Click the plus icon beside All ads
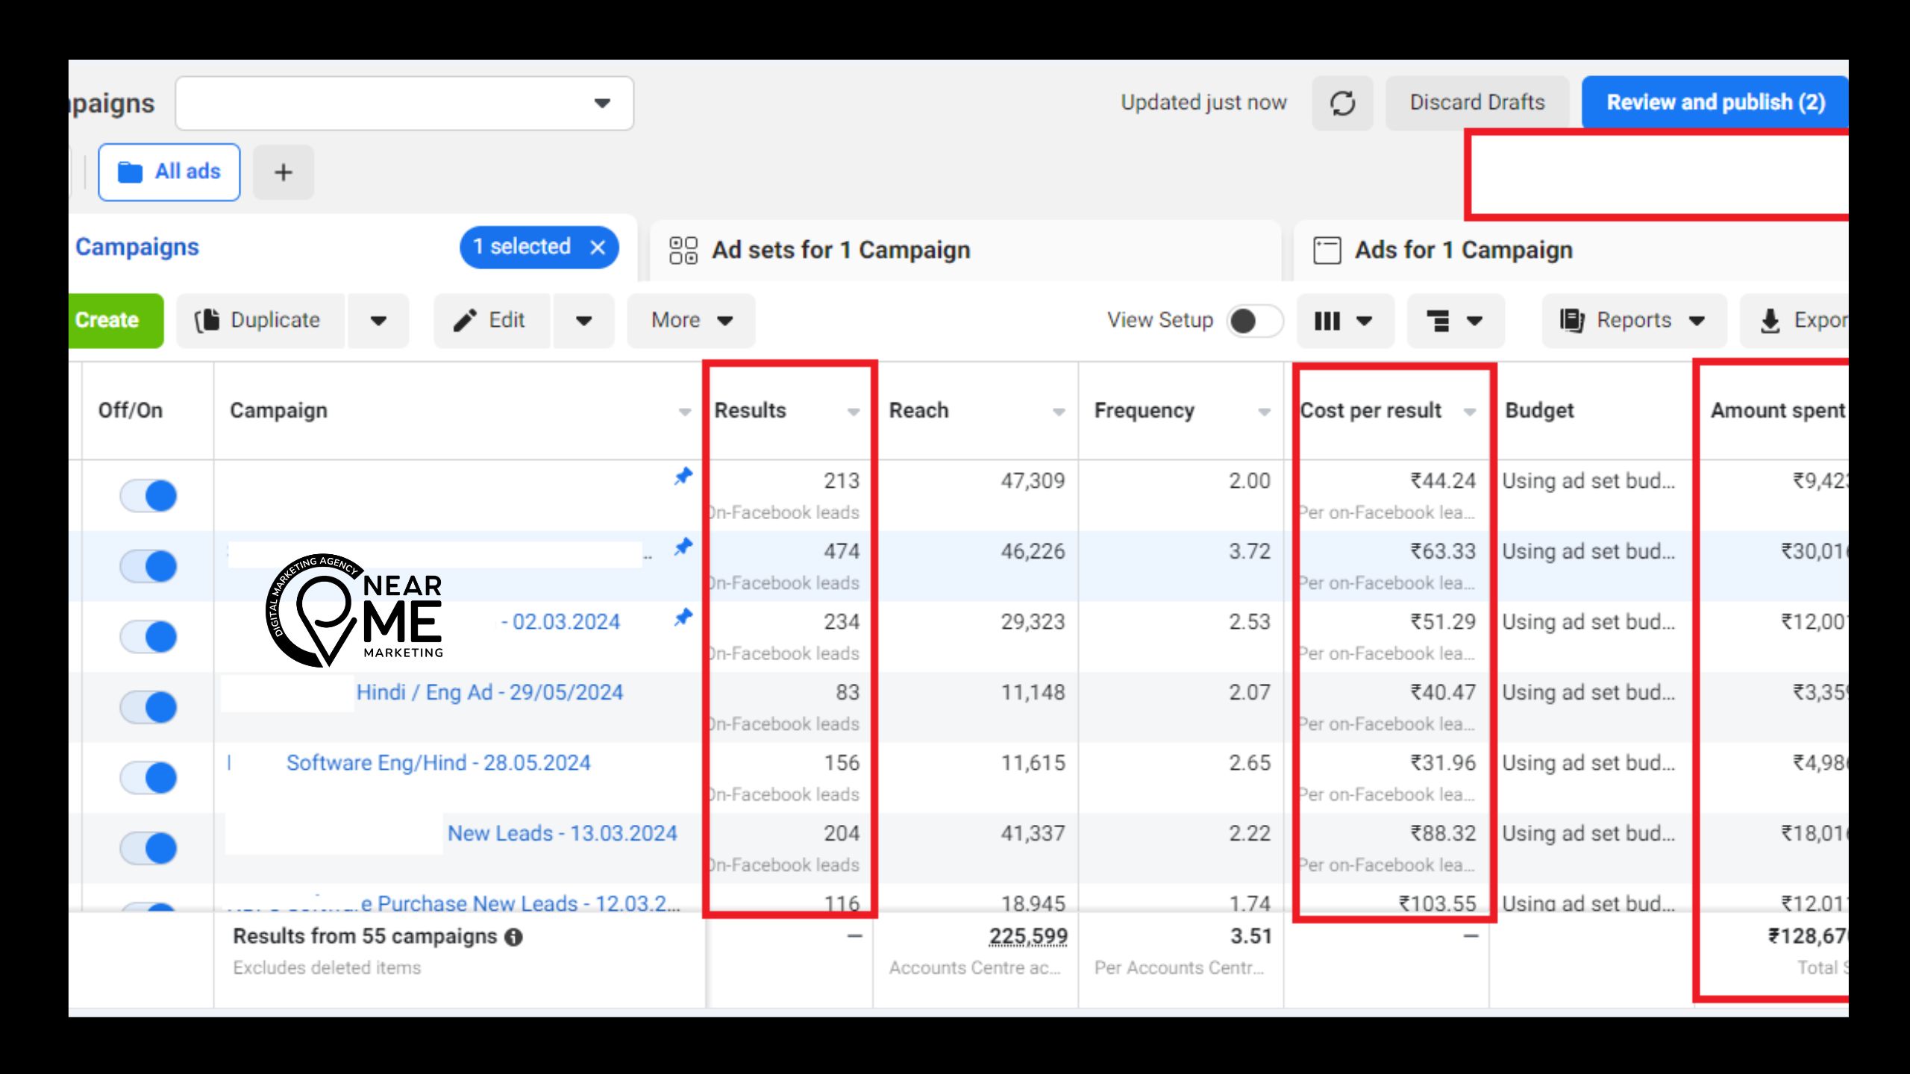 [x=283, y=172]
